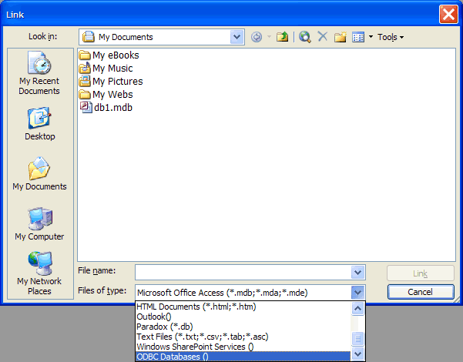Choose Outlook() file type

tap(243, 317)
